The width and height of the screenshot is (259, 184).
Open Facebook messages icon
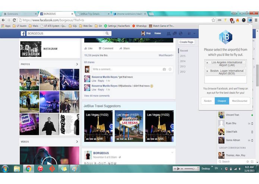pyautogui.click(x=175, y=34)
